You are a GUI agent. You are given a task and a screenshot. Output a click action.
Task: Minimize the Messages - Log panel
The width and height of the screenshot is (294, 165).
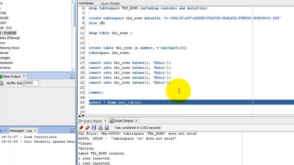point(73,131)
